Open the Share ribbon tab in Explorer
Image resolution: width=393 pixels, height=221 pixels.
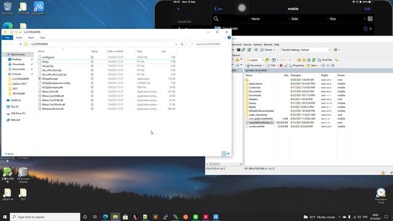click(31, 37)
